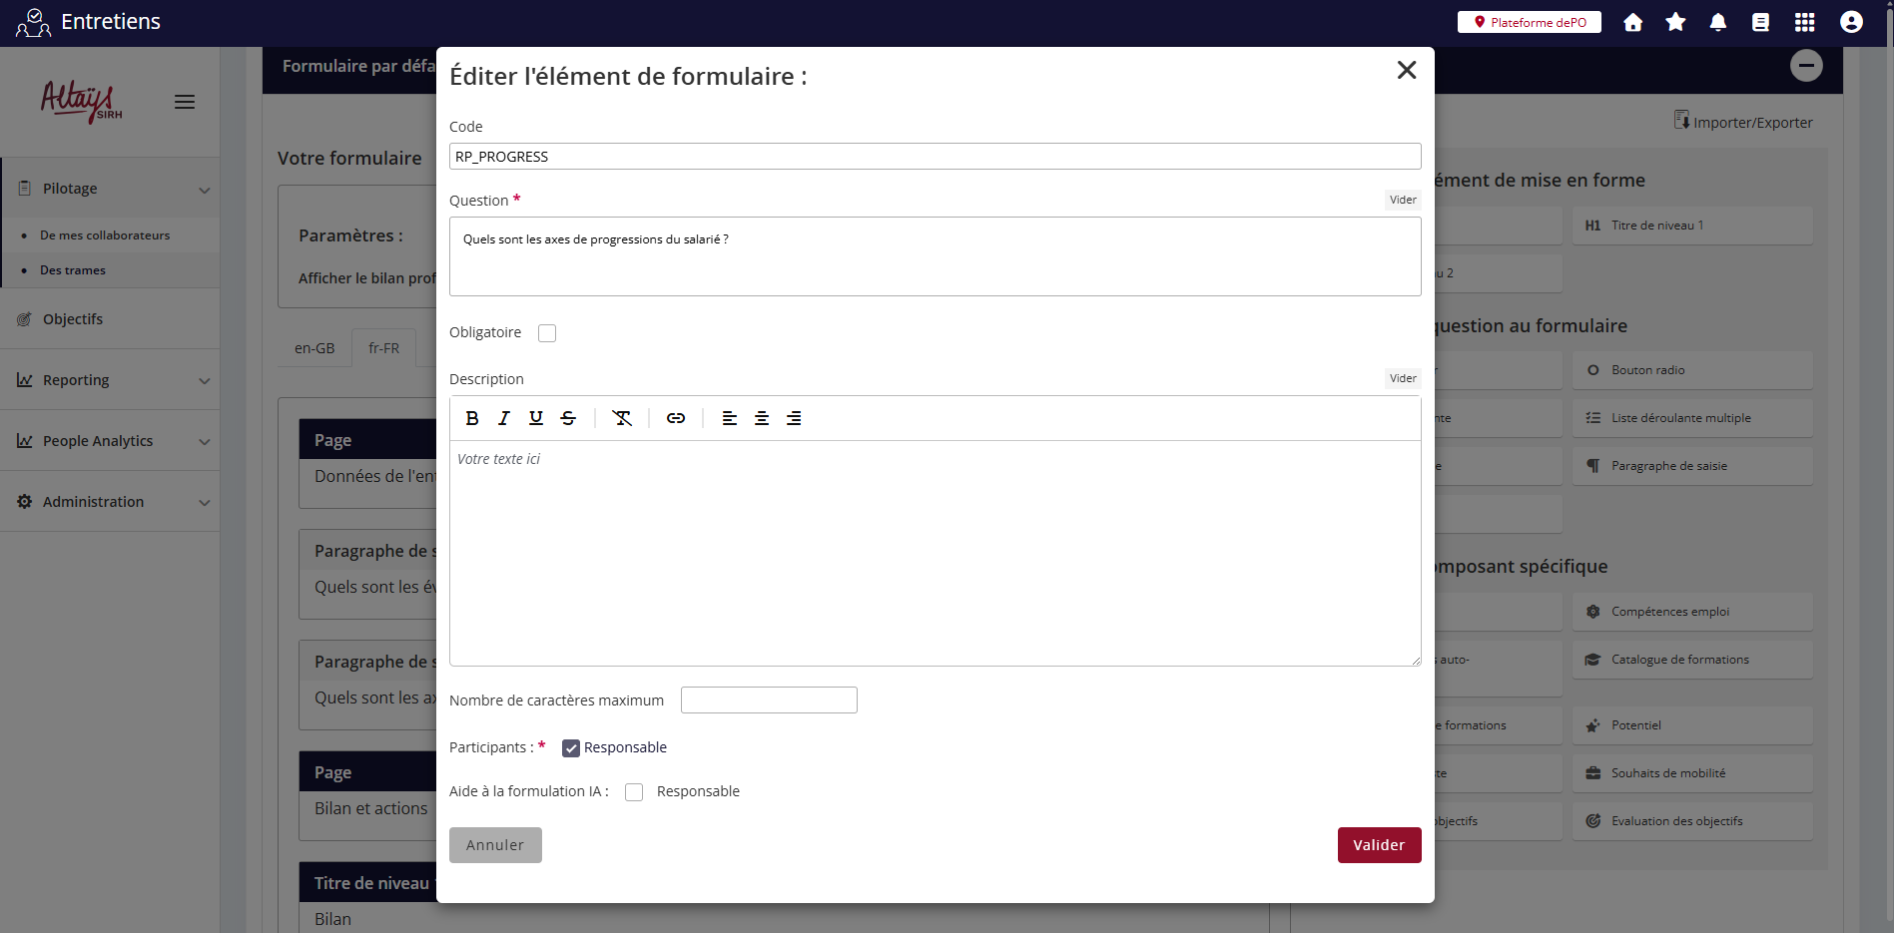Insert a hyperlink in the description
1894x933 pixels.
tap(676, 418)
